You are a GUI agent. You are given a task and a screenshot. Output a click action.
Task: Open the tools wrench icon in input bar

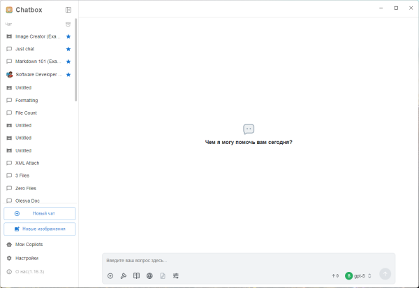124,276
